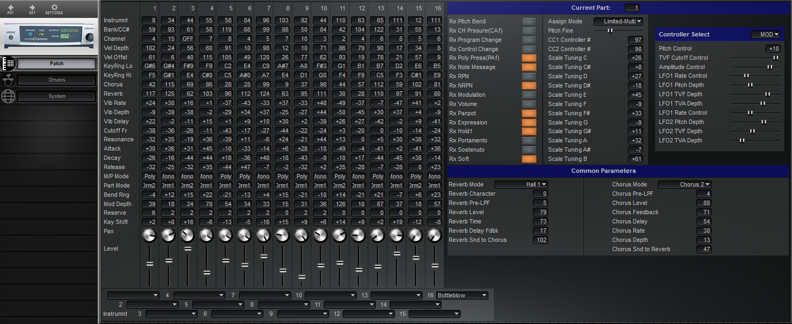Open the Bottleblow instrument dropdown
792x324 pixels.
tap(463, 295)
